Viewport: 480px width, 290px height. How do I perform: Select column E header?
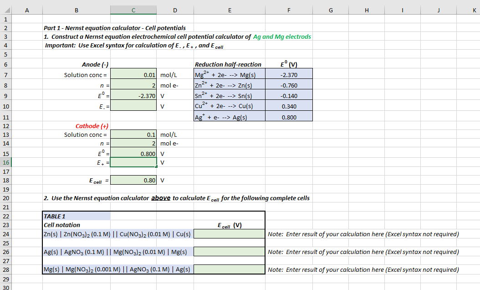coord(230,10)
